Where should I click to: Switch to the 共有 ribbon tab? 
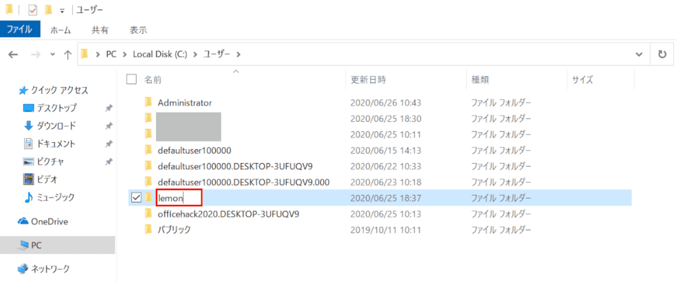[100, 30]
